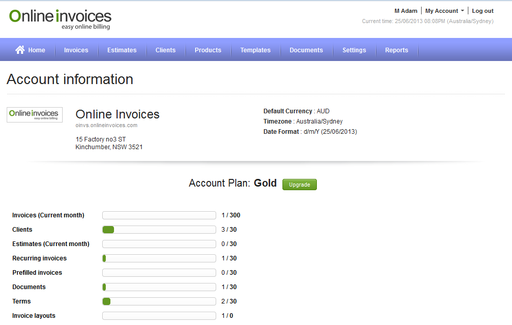Click the Terms usage progress bar
This screenshot has width=512, height=325.
[159, 301]
